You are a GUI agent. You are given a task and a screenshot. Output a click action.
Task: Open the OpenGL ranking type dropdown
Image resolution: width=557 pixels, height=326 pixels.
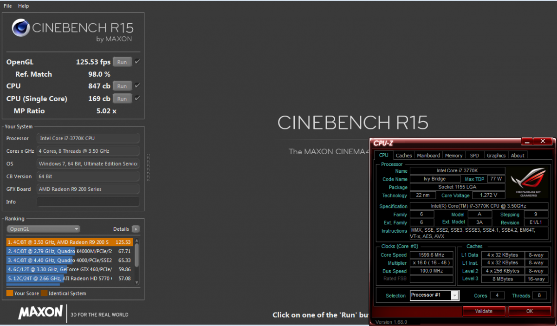pyautogui.click(x=44, y=229)
